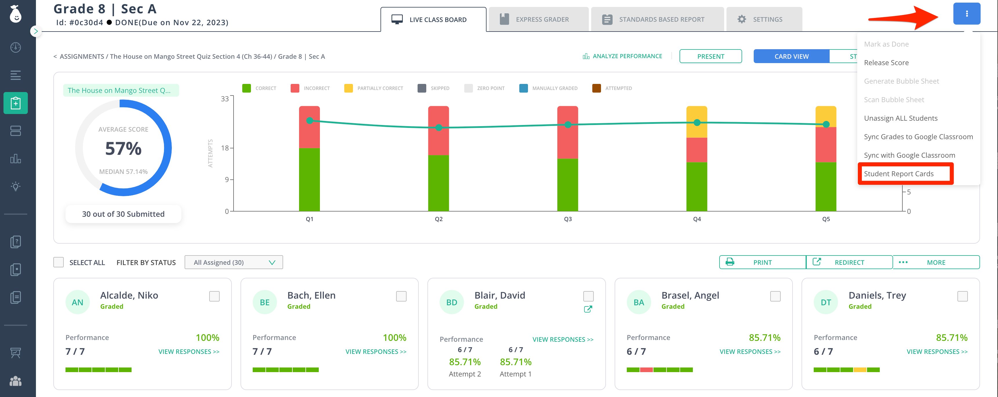Viewport: 998px width, 397px height.
Task: View responses for Blair, David
Action: (x=563, y=340)
